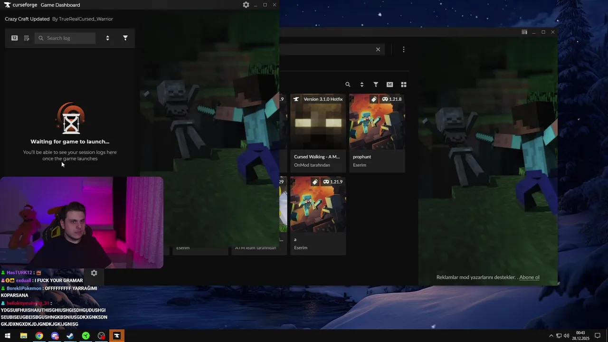608x342 pixels.
Task: Click the webcam overlay feed
Action: (81, 223)
